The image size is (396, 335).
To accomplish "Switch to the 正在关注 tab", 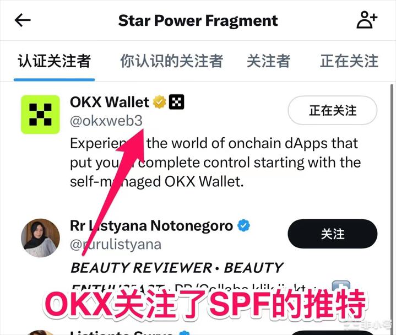I will click(349, 61).
